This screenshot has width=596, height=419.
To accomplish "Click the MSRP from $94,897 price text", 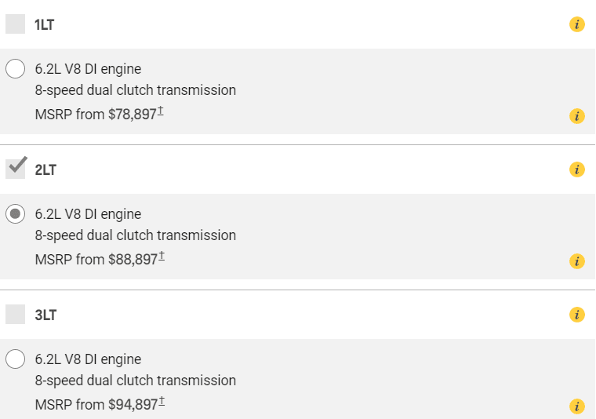I will point(96,405).
